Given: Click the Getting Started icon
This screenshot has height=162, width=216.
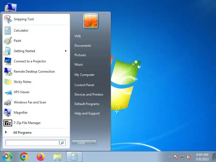Looking at the screenshot, I should pyautogui.click(x=7, y=51).
